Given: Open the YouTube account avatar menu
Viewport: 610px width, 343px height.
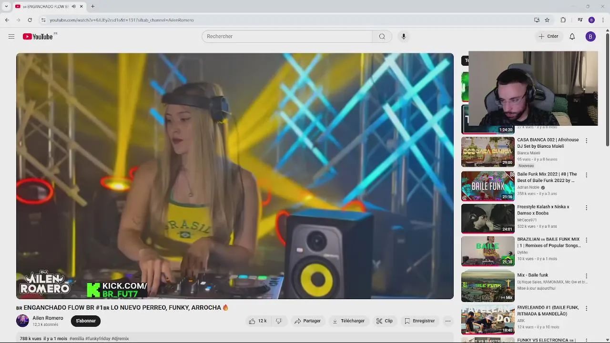Looking at the screenshot, I should pos(590,37).
